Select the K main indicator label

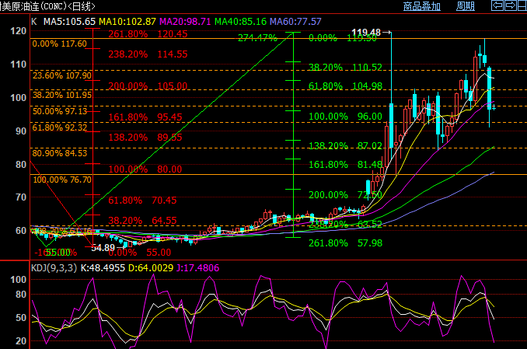point(34,22)
